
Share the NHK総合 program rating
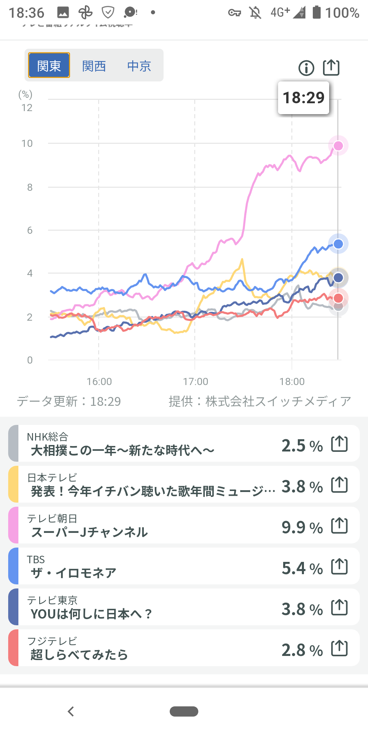click(x=339, y=444)
